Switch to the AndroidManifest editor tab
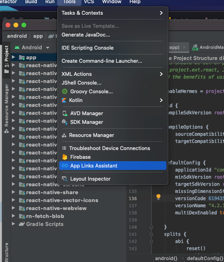This screenshot has height=262, width=224. coord(207,47)
